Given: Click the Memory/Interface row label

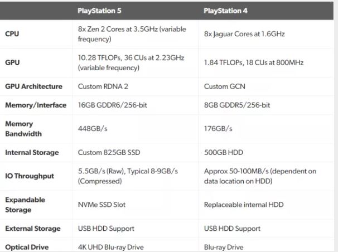Looking at the screenshot, I should click(36, 105).
